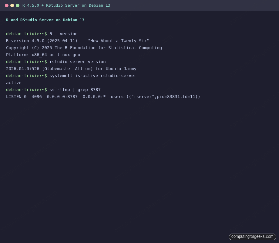Click the word active in the output
This screenshot has height=243, width=279.
14,83
